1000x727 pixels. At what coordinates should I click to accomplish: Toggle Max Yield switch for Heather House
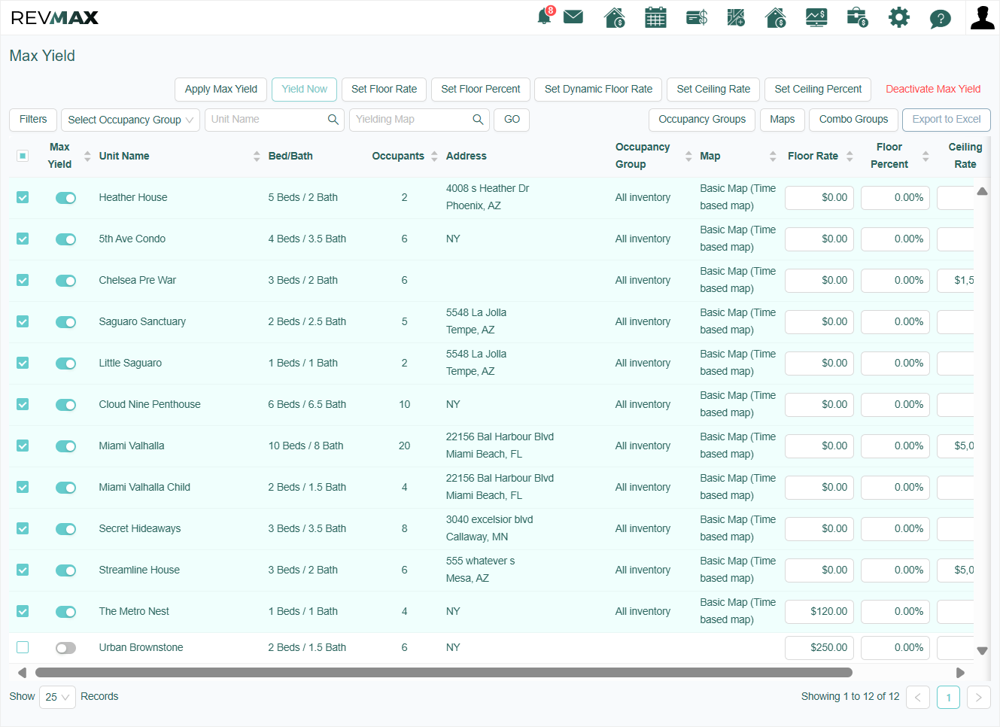65,198
